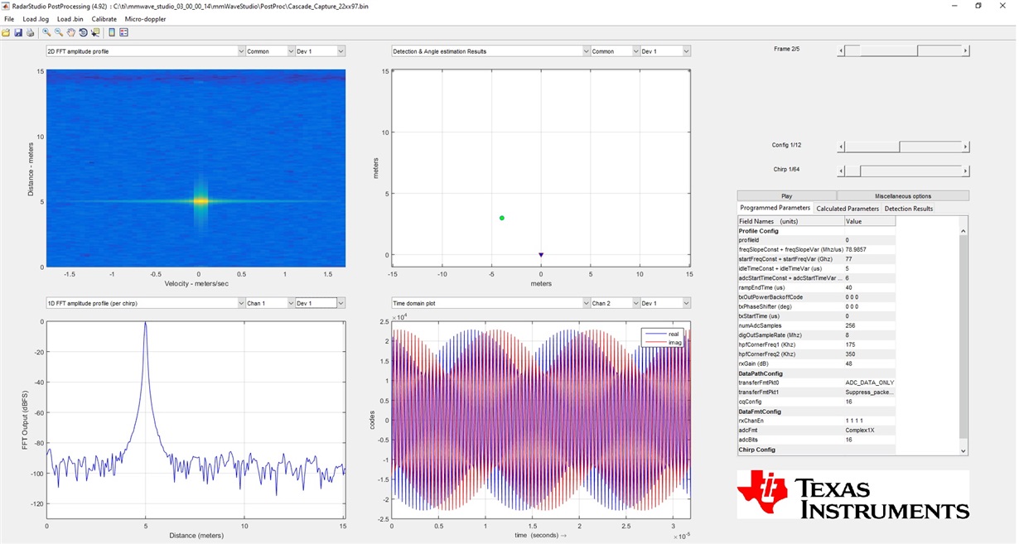Image resolution: width=1019 pixels, height=544 pixels.
Task: Select the Zoom Out magnifier tool
Action: [x=59, y=32]
